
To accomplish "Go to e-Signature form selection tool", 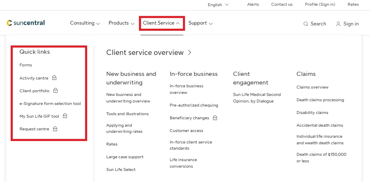I will coord(50,103).
